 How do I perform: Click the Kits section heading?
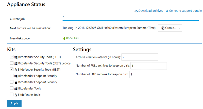[x=11, y=49]
